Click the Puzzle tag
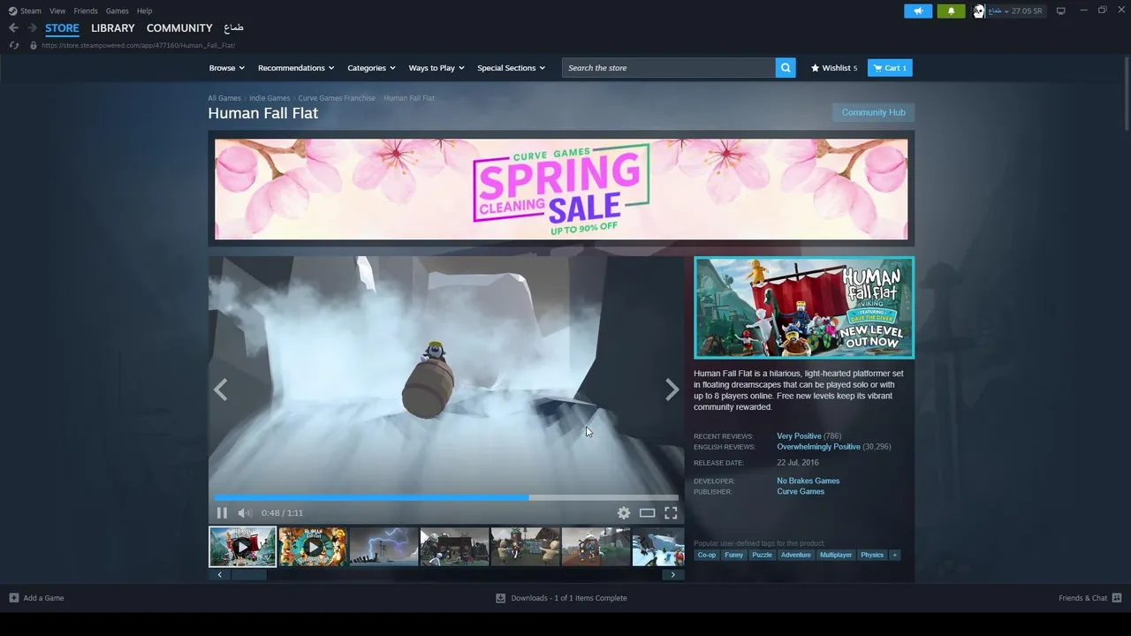 (762, 555)
